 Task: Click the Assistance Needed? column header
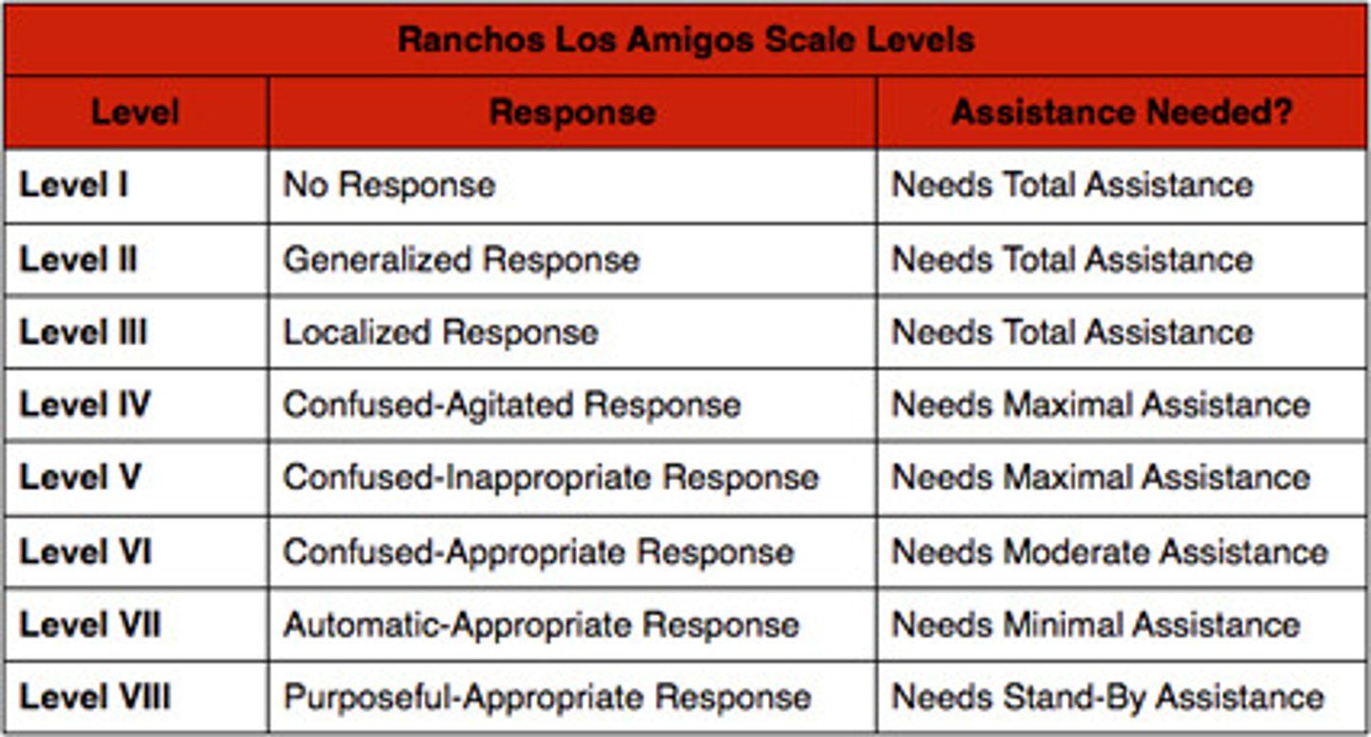1122,112
